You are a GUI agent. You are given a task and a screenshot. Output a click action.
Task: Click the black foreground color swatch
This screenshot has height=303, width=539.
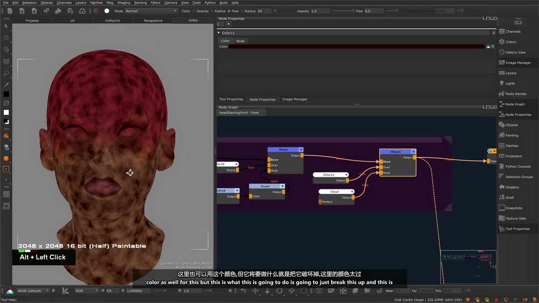pos(6,94)
